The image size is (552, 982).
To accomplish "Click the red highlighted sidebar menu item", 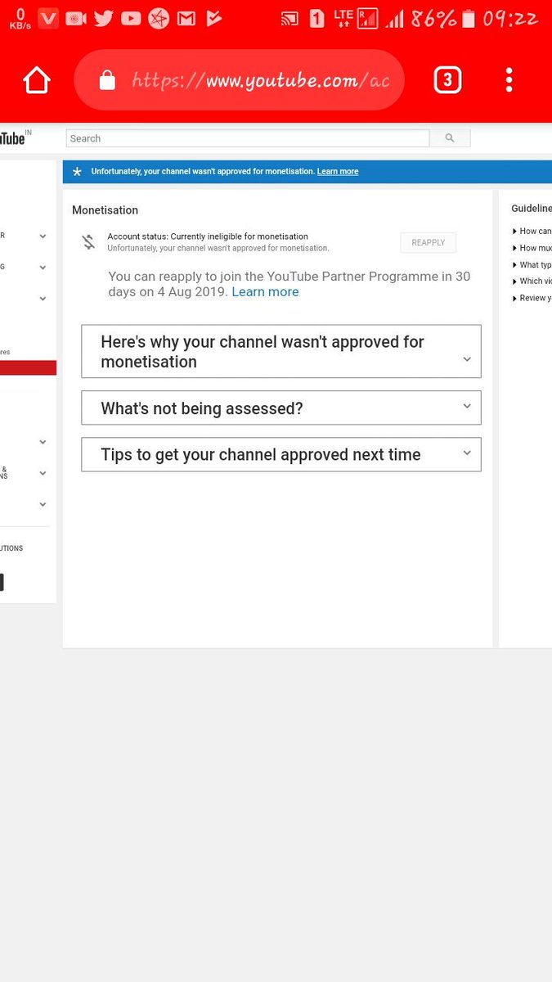I will point(28,368).
